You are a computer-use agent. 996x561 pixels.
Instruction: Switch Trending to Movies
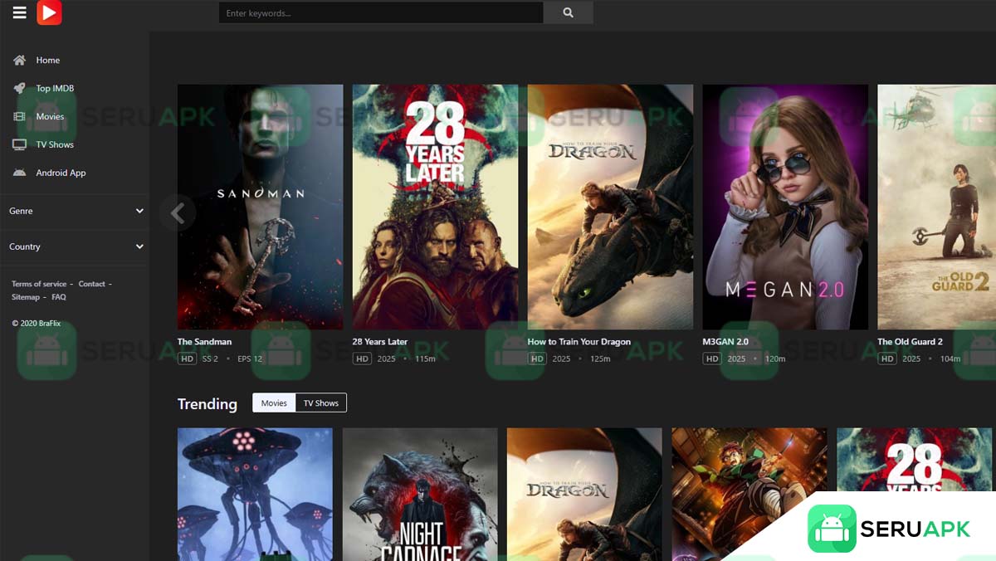click(x=274, y=403)
